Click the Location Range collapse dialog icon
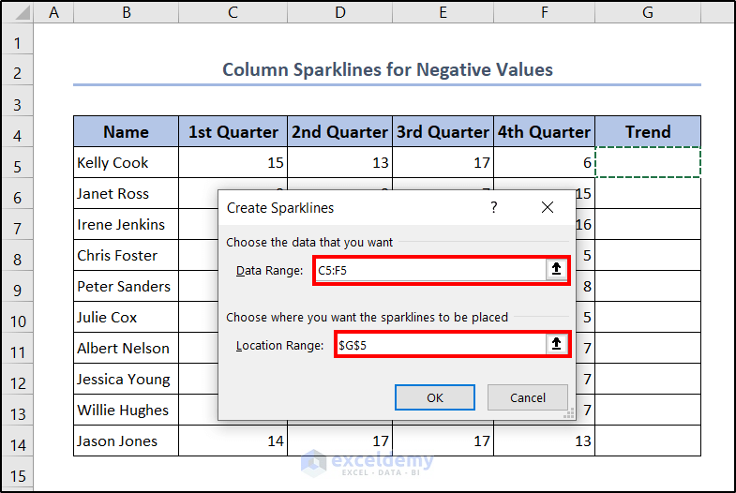736x493 pixels. [556, 345]
